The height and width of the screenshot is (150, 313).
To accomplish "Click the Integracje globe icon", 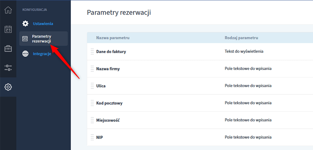I will 25,54.
